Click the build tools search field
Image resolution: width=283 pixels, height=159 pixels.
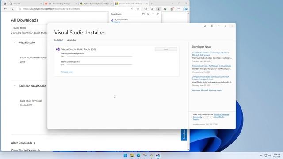pyautogui.click(x=30, y=28)
